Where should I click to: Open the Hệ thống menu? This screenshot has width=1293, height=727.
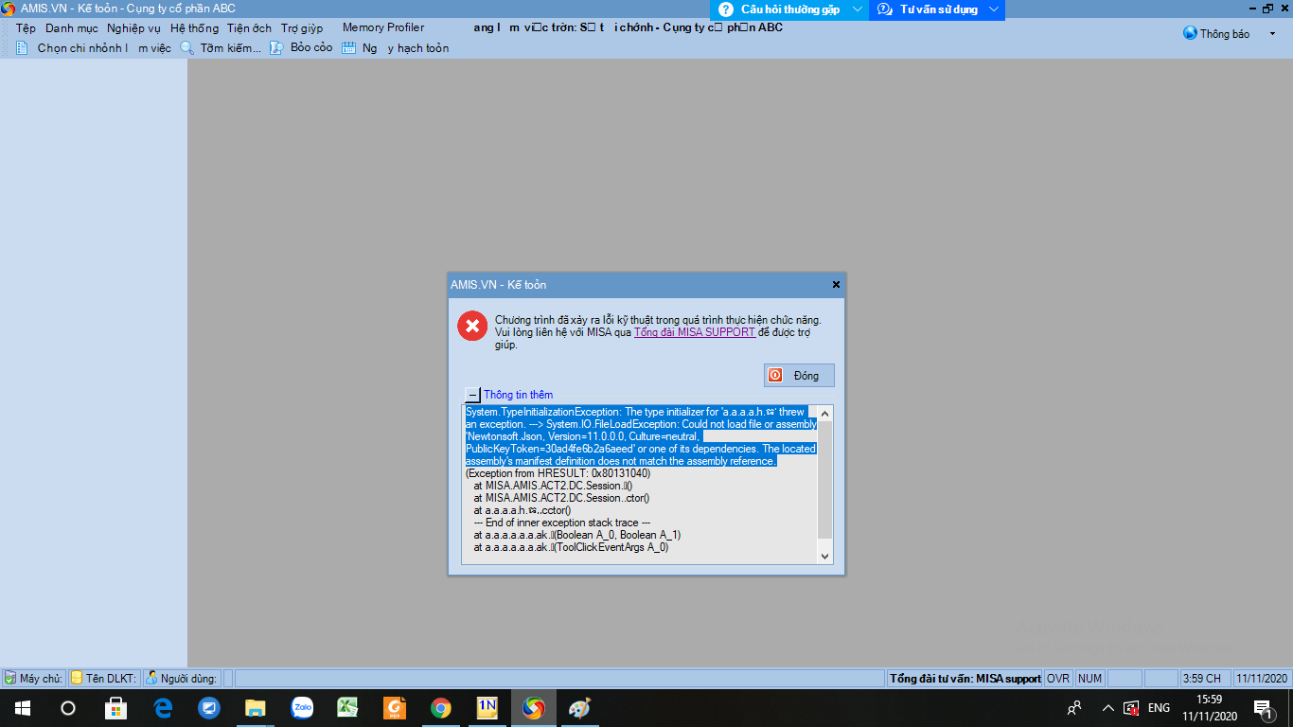click(x=194, y=28)
